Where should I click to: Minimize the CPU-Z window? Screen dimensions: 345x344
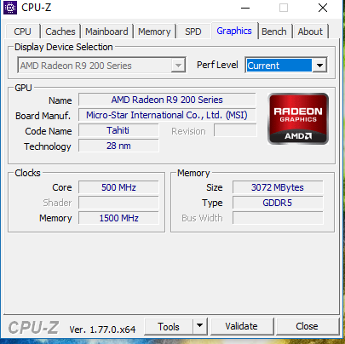click(x=245, y=8)
